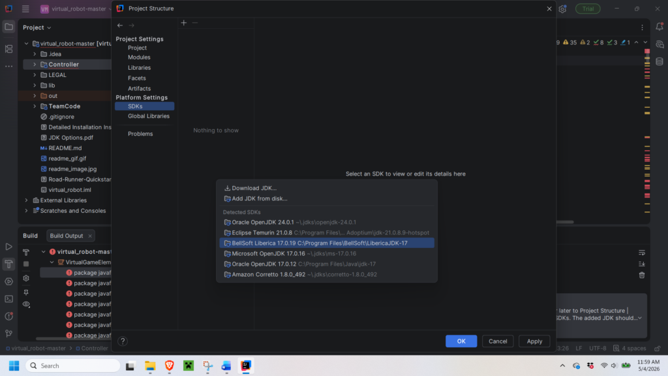Click the plus icon to add SDK

tap(183, 23)
